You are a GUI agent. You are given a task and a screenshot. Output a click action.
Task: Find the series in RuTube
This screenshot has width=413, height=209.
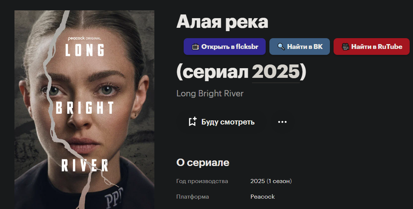[371, 47]
